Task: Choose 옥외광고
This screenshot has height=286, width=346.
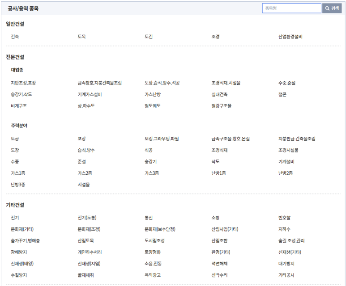Action: tap(153, 275)
